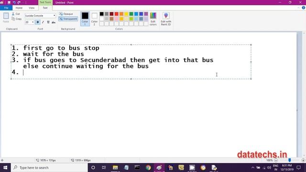
Task: Click the Paint Help question mark icon
Action: 304,8
